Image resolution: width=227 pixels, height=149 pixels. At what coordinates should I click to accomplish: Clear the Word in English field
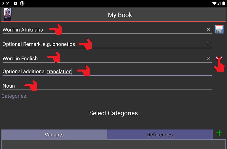209,58
